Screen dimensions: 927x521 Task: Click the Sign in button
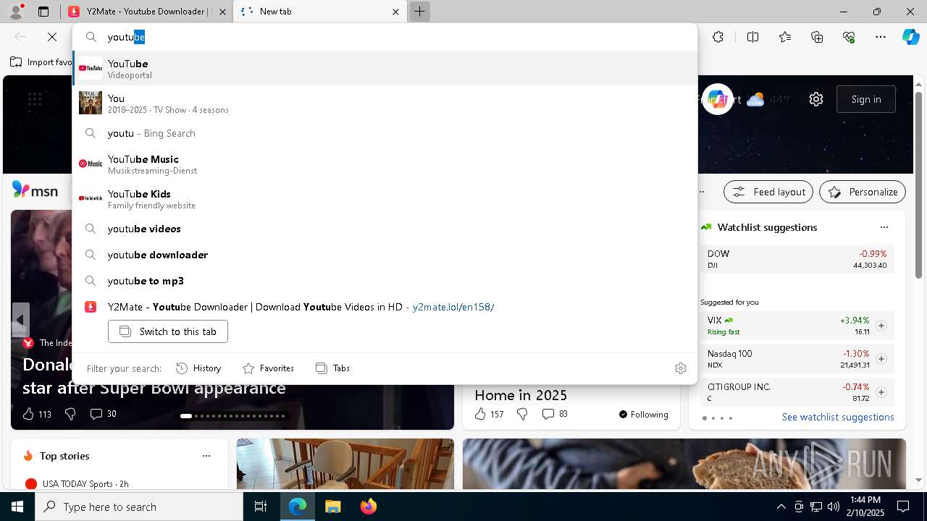coord(866,99)
